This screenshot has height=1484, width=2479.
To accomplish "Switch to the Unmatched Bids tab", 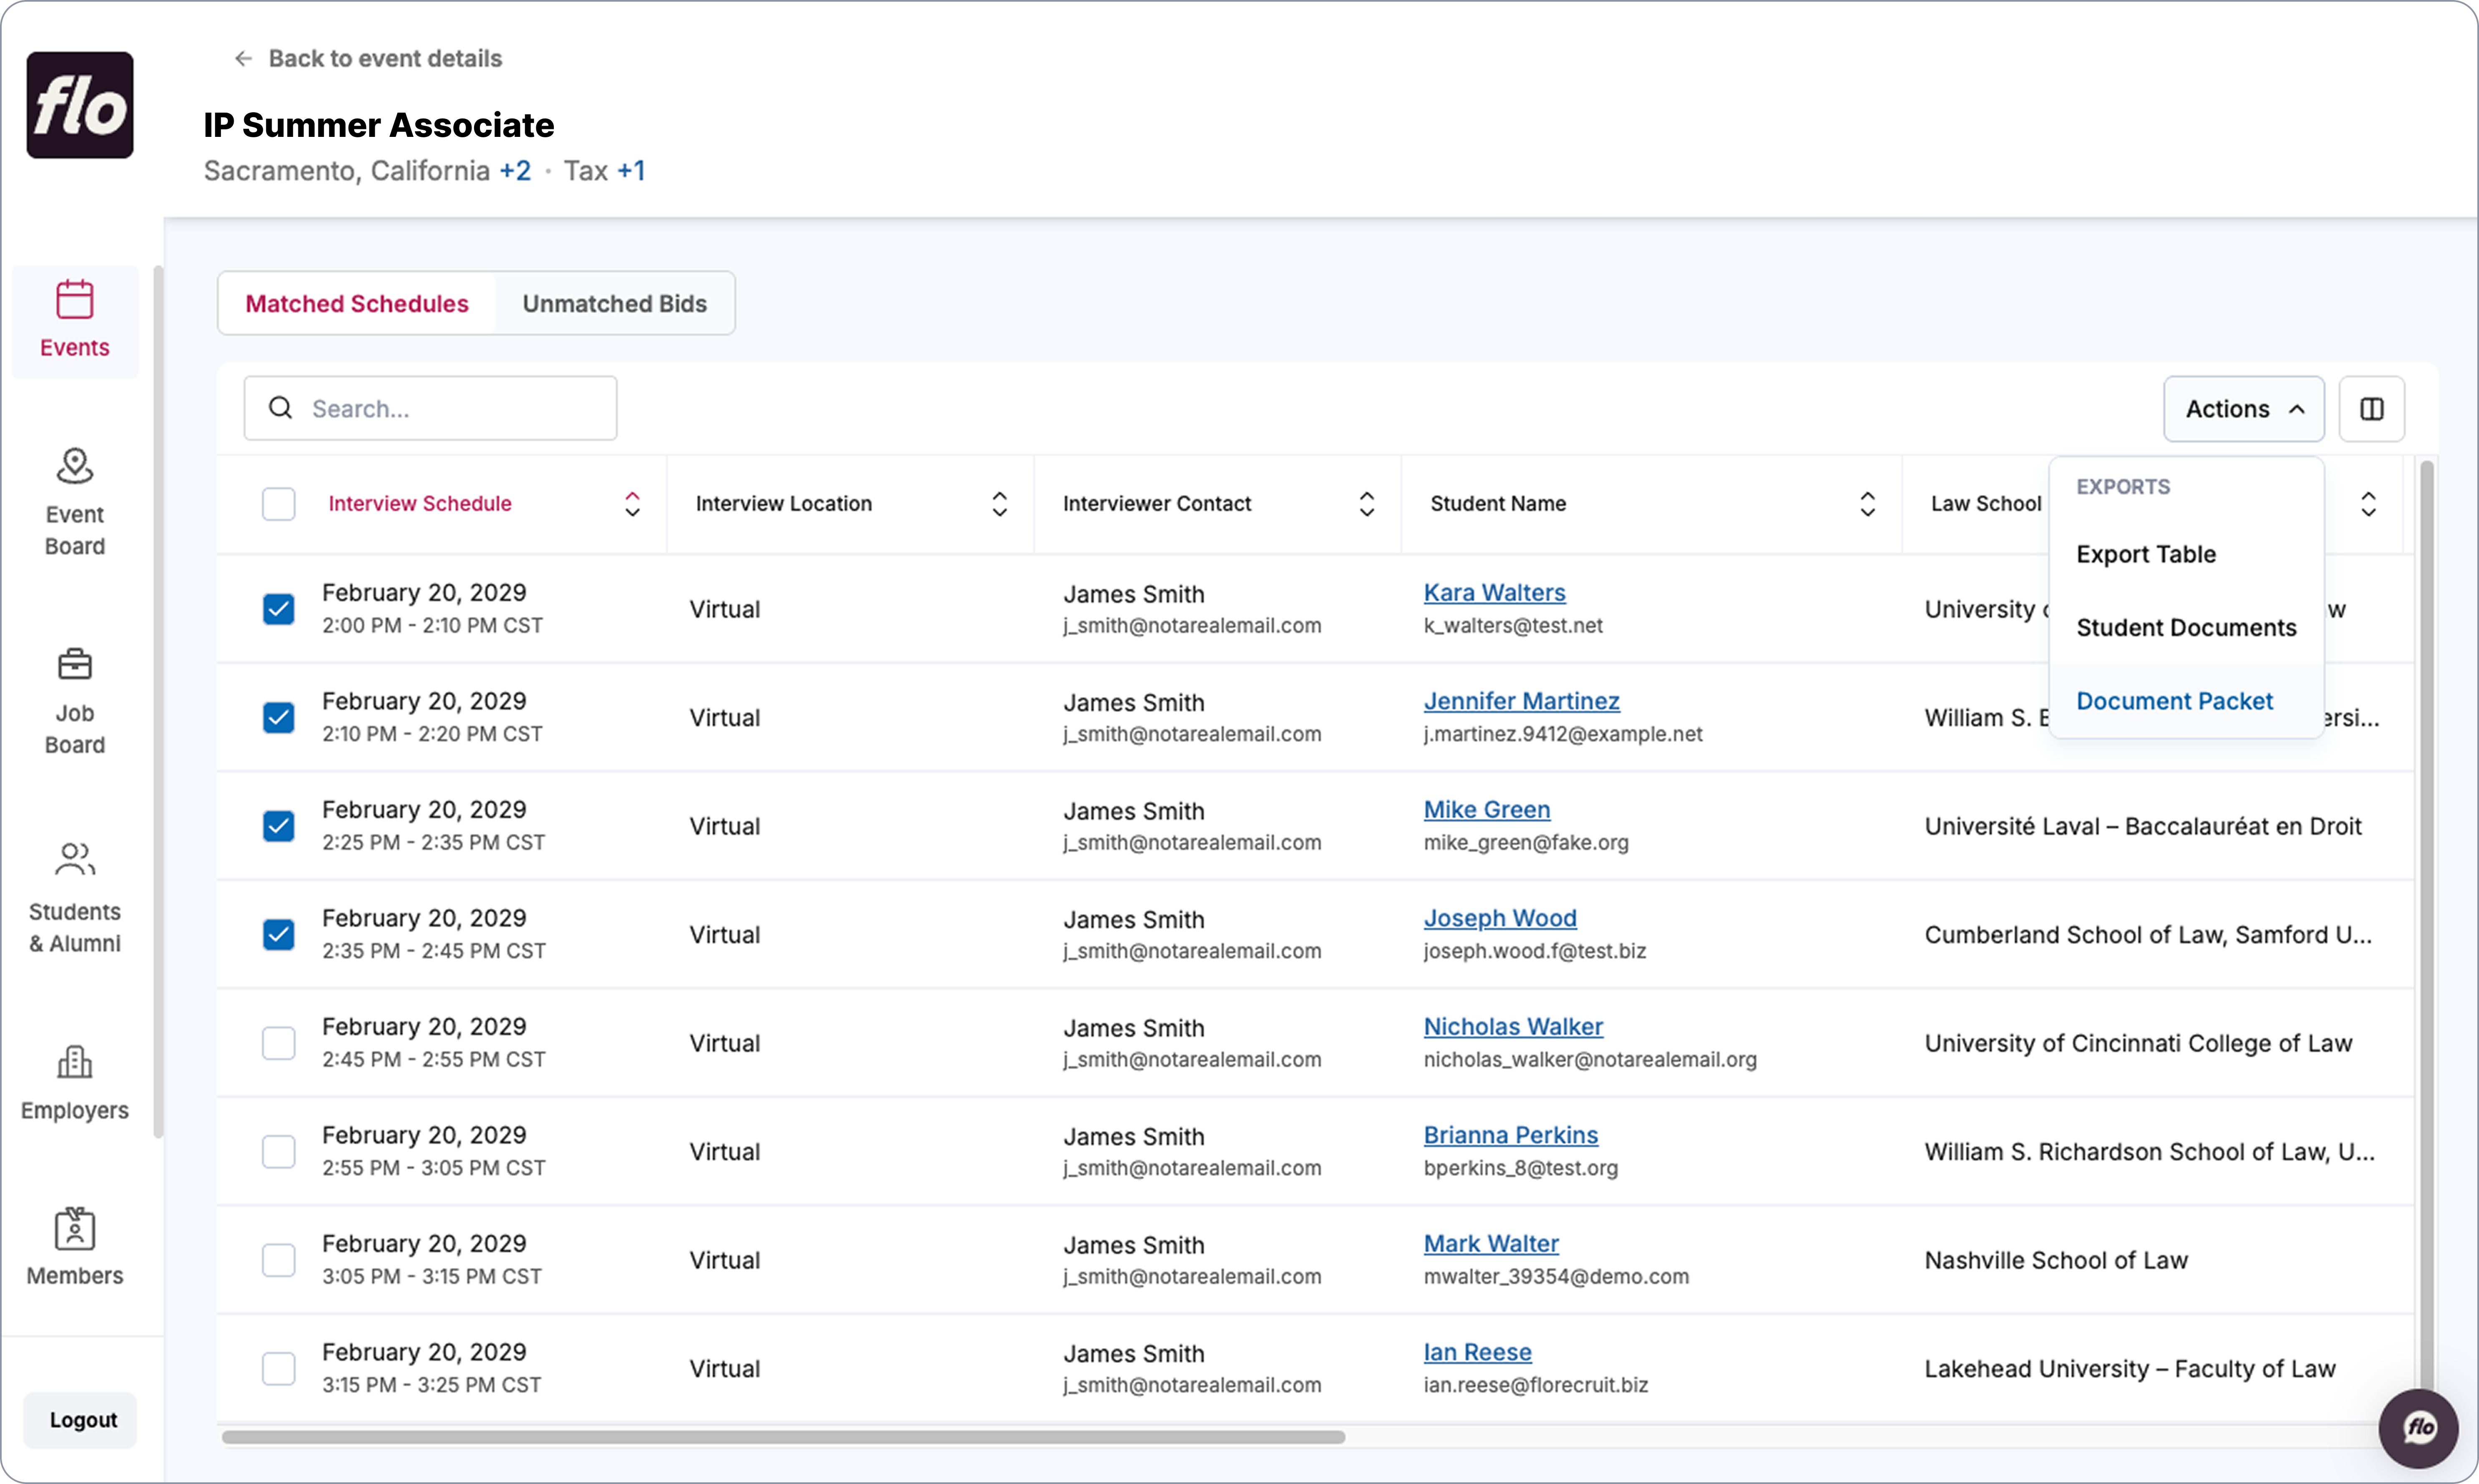I will click(615, 304).
